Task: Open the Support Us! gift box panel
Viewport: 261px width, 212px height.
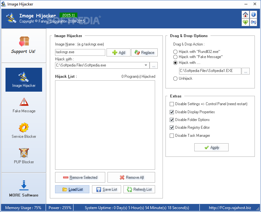Action: pos(24,45)
